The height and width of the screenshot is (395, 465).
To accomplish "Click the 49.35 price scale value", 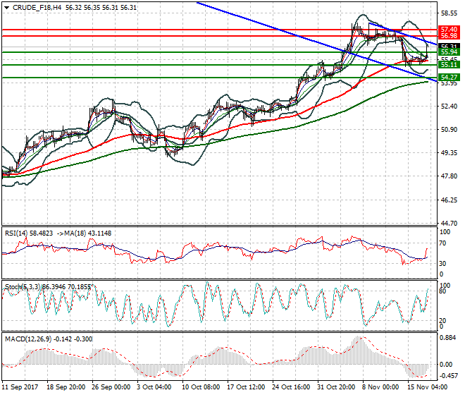I will click(x=449, y=152).
